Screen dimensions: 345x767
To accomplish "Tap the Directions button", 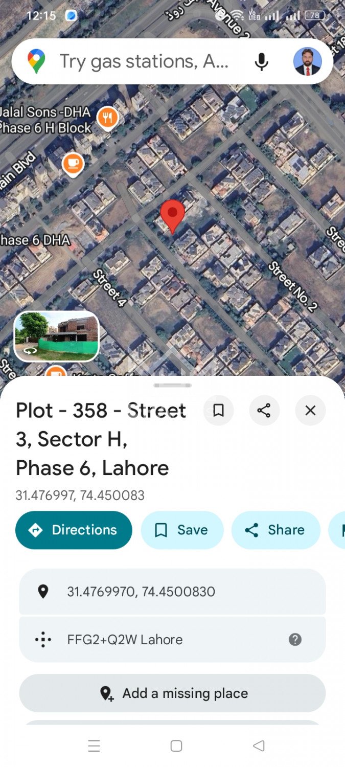I will (x=74, y=530).
